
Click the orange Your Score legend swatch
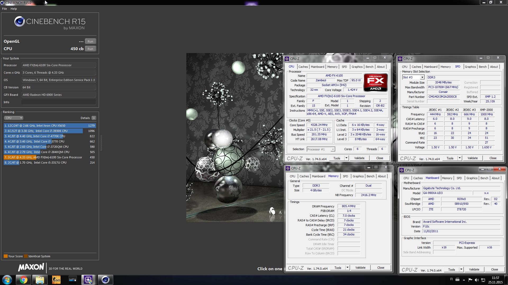tap(6, 256)
